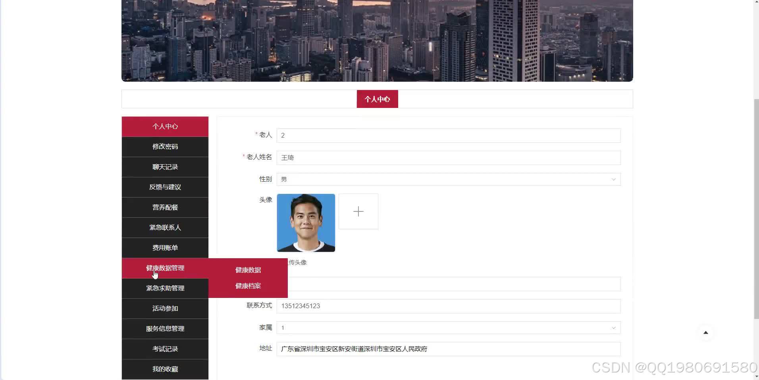Open the 紧急联系人 sidebar page
759x380 pixels.
[x=165, y=227]
